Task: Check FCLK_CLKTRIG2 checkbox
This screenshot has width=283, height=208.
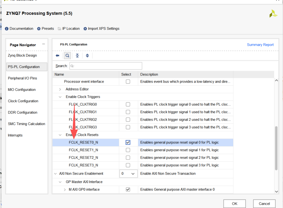Action: coord(128,119)
